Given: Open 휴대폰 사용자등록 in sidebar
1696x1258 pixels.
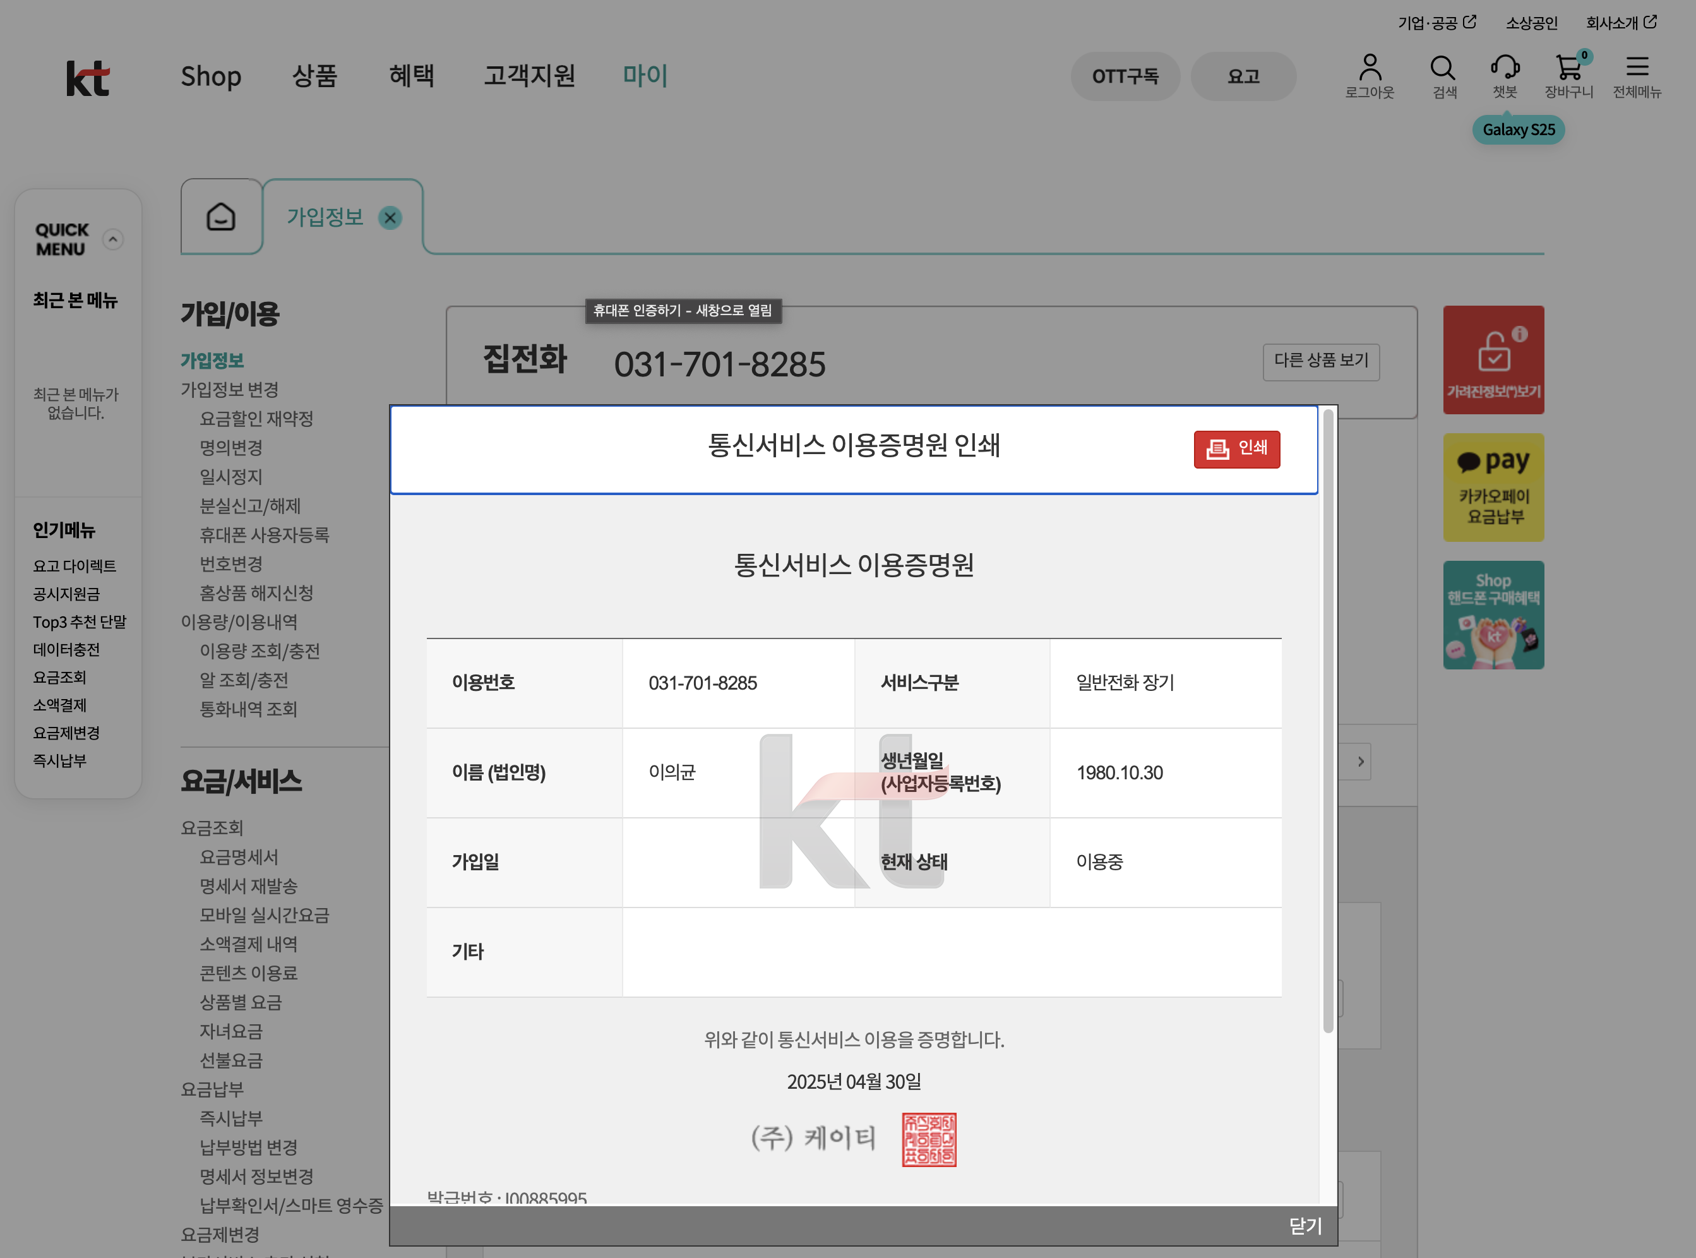Looking at the screenshot, I should 264,536.
